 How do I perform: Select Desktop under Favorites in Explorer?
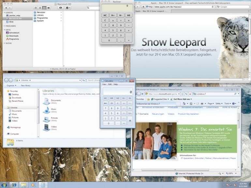[x=14, y=95]
